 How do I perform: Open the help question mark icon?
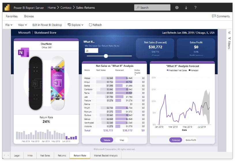click(195, 7)
